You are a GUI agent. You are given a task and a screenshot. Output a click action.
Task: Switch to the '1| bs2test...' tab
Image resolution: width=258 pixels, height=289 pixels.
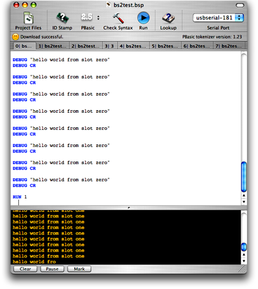53,46
